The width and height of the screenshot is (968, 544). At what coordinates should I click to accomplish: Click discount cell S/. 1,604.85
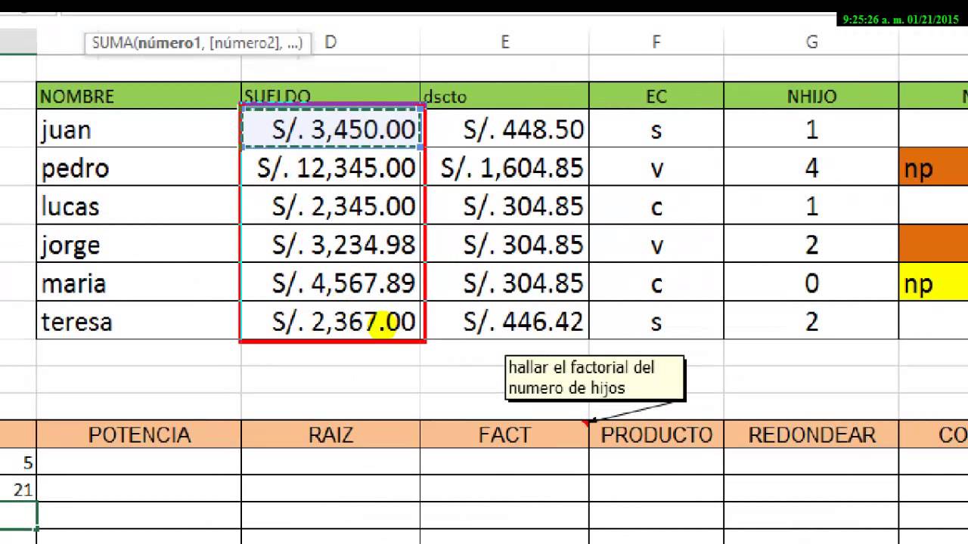[504, 168]
